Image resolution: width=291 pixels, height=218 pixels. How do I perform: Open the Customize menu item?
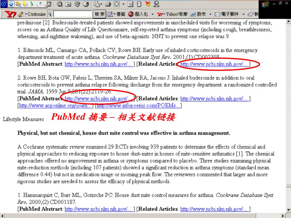point(37,14)
